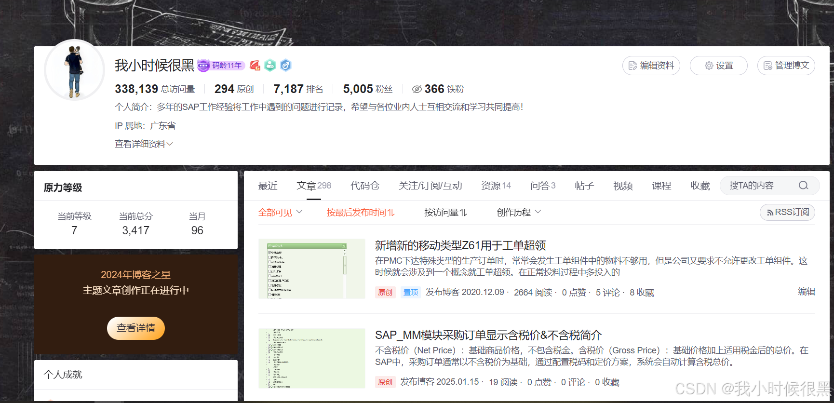Image resolution: width=834 pixels, height=403 pixels.
Task: Click the 5,005 粉丝 count
Action: tap(368, 89)
